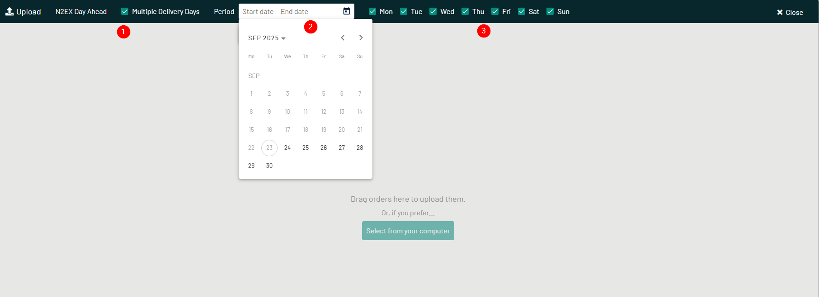The height and width of the screenshot is (297, 819).
Task: Click Select from your computer button
Action: point(408,231)
